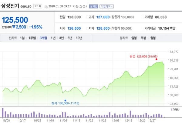Select the 1주일 line chart tab

[32, 38]
